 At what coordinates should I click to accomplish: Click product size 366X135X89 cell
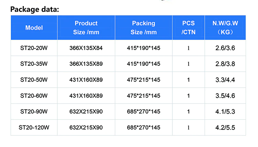coord(86,64)
